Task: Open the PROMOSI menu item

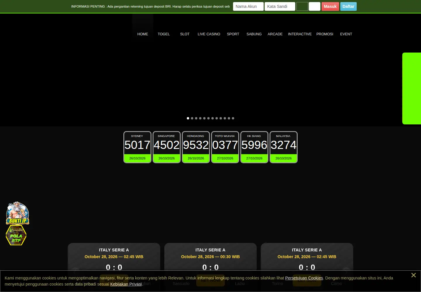Action: coord(325,34)
